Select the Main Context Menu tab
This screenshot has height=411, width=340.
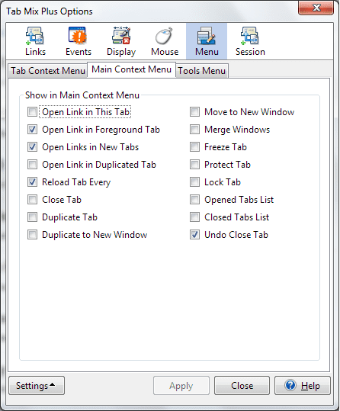click(131, 69)
